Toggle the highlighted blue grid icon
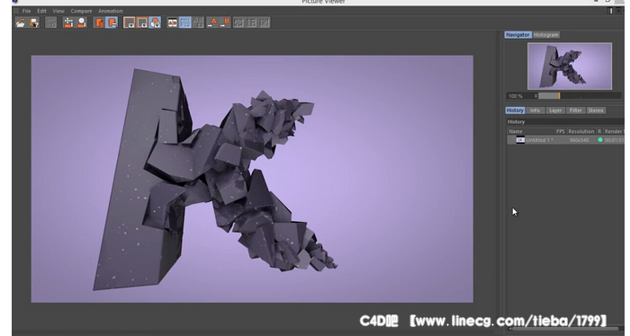 (185, 22)
